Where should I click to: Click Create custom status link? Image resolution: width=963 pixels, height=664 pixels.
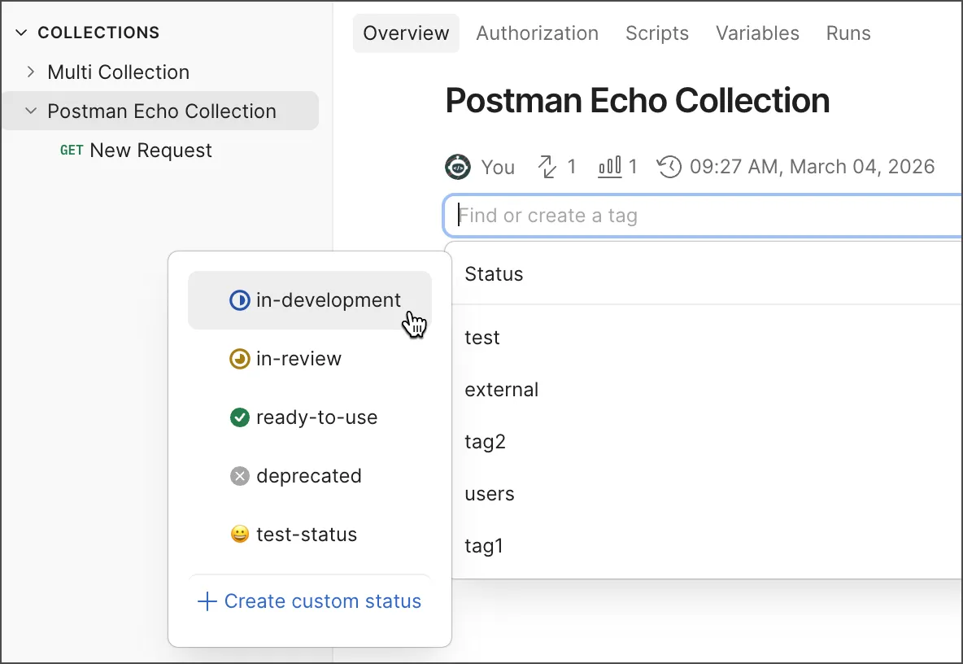click(x=310, y=601)
